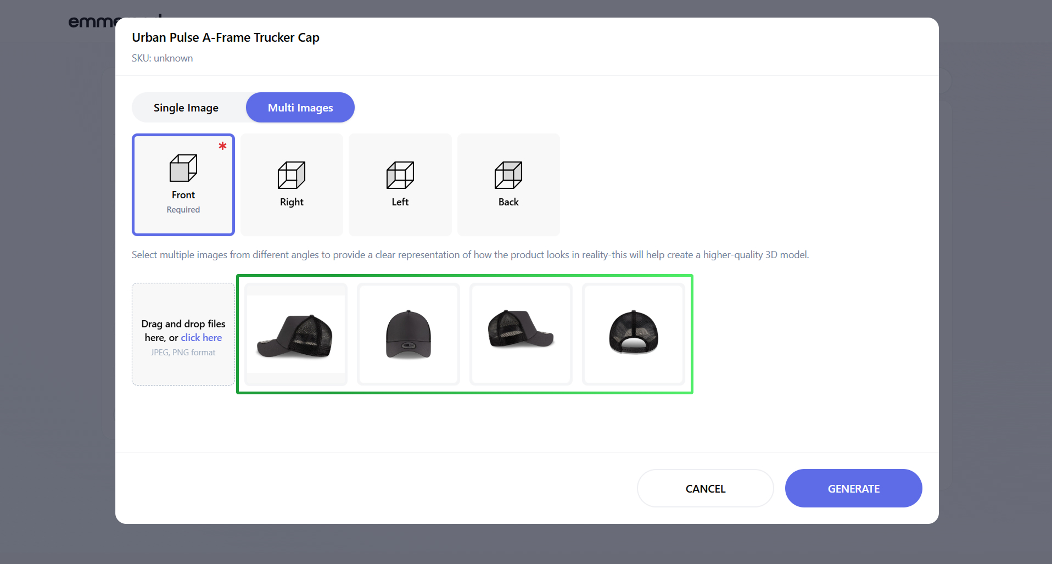Select the Front view cube icon
The width and height of the screenshot is (1052, 564).
(183, 168)
